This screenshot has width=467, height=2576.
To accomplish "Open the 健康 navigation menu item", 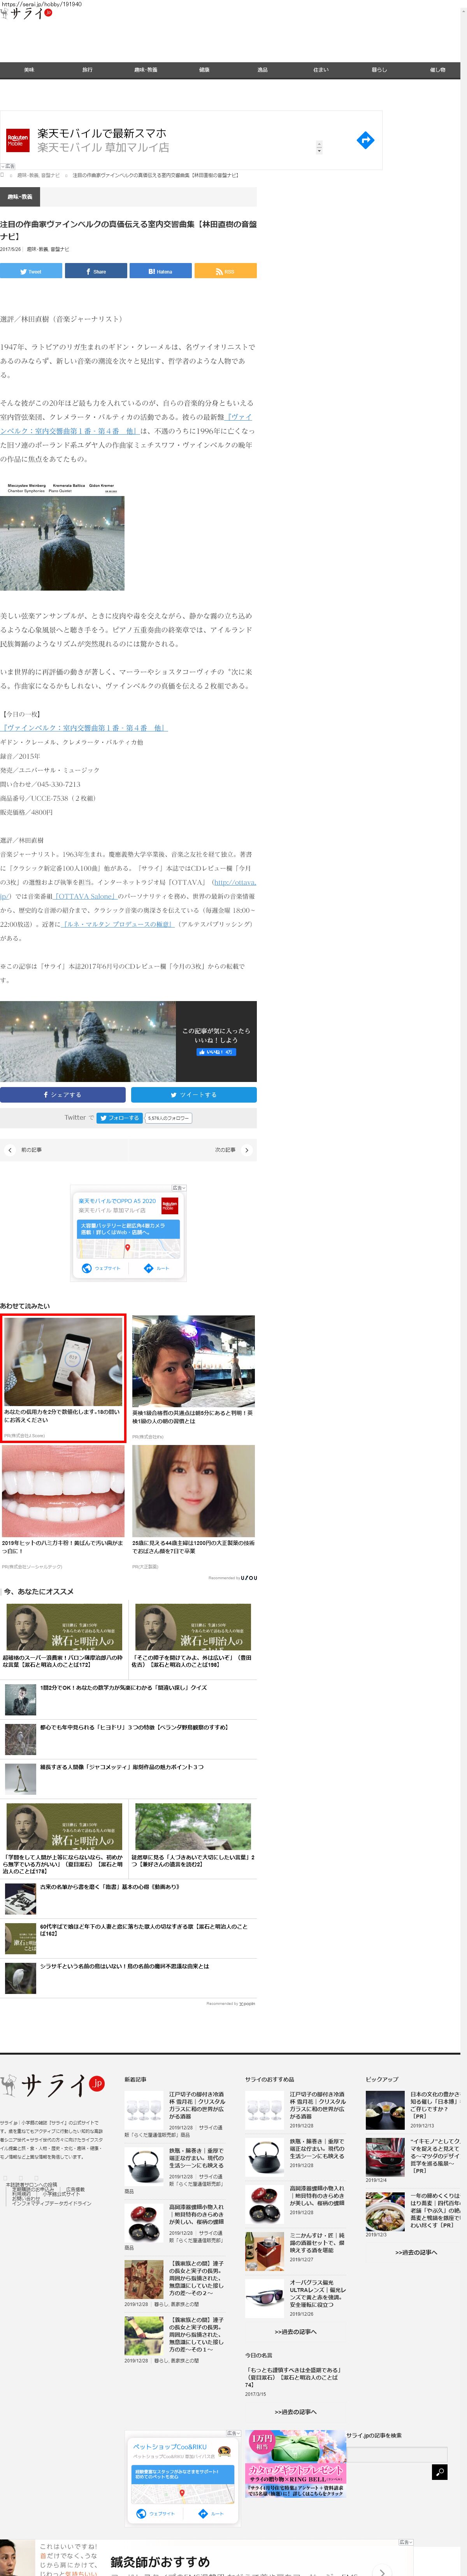I will coord(204,70).
